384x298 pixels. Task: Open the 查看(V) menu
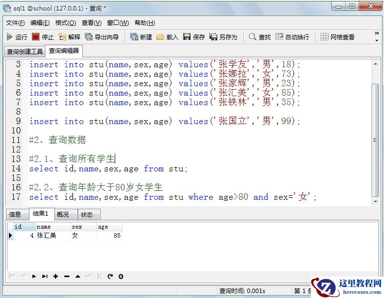coord(92,23)
